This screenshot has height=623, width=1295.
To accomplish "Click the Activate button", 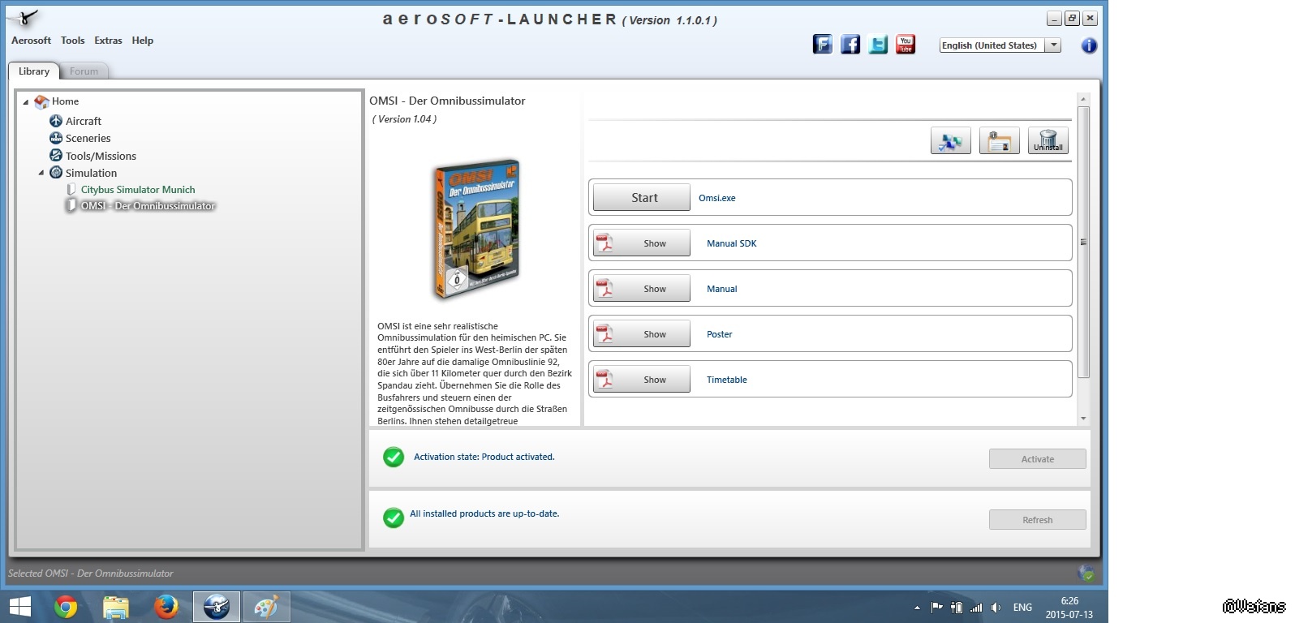I will [1037, 459].
